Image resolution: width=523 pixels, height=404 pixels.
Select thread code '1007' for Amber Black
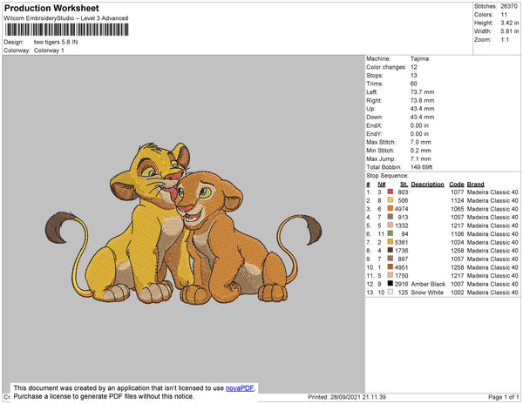click(x=458, y=284)
